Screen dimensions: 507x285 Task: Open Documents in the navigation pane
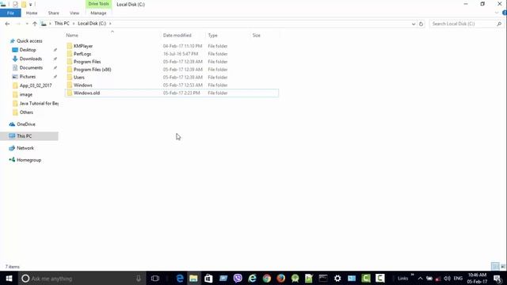point(31,68)
